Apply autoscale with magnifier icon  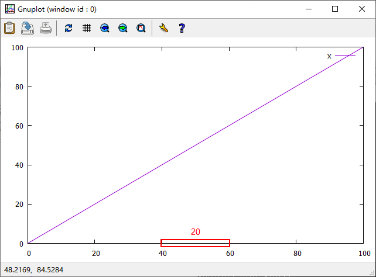141,28
